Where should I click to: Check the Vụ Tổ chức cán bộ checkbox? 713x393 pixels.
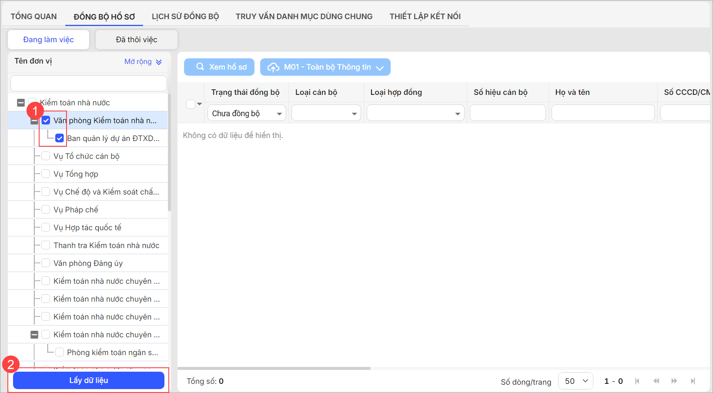point(46,156)
